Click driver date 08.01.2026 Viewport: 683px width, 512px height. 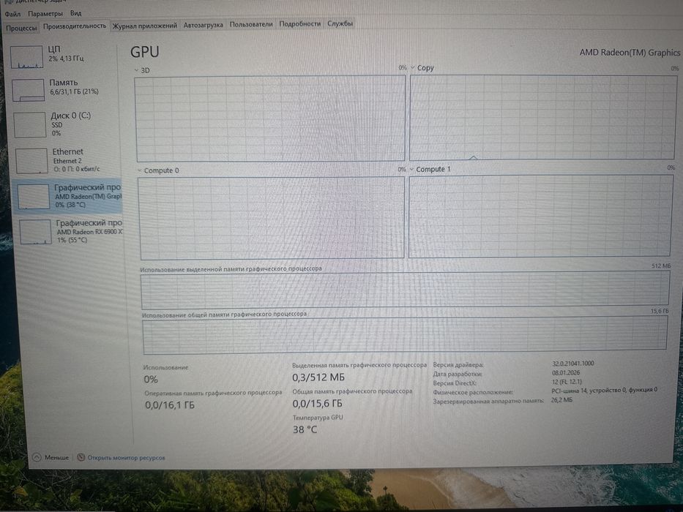click(566, 373)
